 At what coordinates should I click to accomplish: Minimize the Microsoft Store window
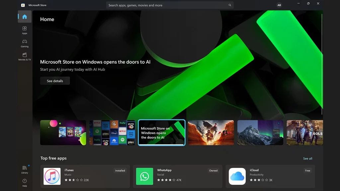(298, 3)
